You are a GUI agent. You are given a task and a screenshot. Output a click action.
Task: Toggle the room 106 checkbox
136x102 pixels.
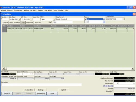click(85, 19)
